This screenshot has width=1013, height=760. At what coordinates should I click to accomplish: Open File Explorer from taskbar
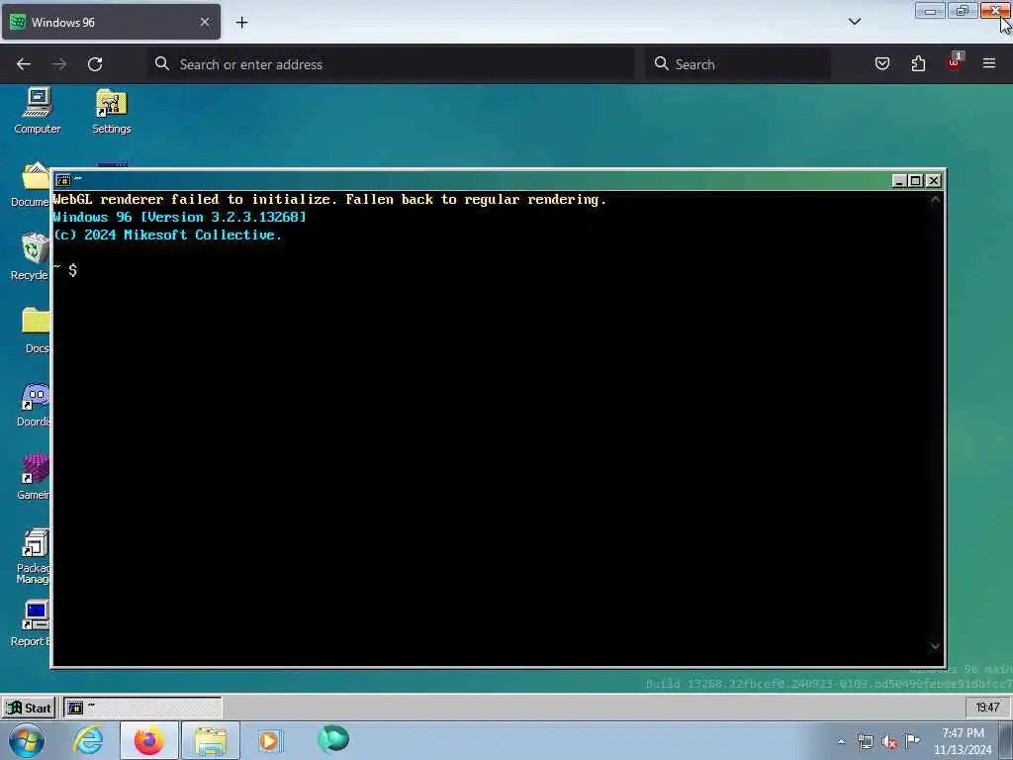[211, 740]
